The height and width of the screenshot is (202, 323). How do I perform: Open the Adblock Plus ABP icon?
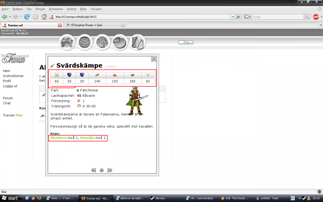coord(316,17)
